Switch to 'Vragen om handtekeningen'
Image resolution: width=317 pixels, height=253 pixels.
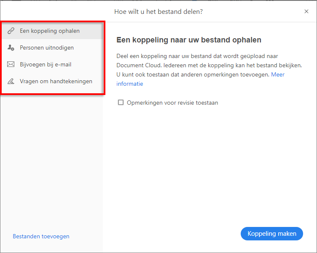click(x=56, y=82)
